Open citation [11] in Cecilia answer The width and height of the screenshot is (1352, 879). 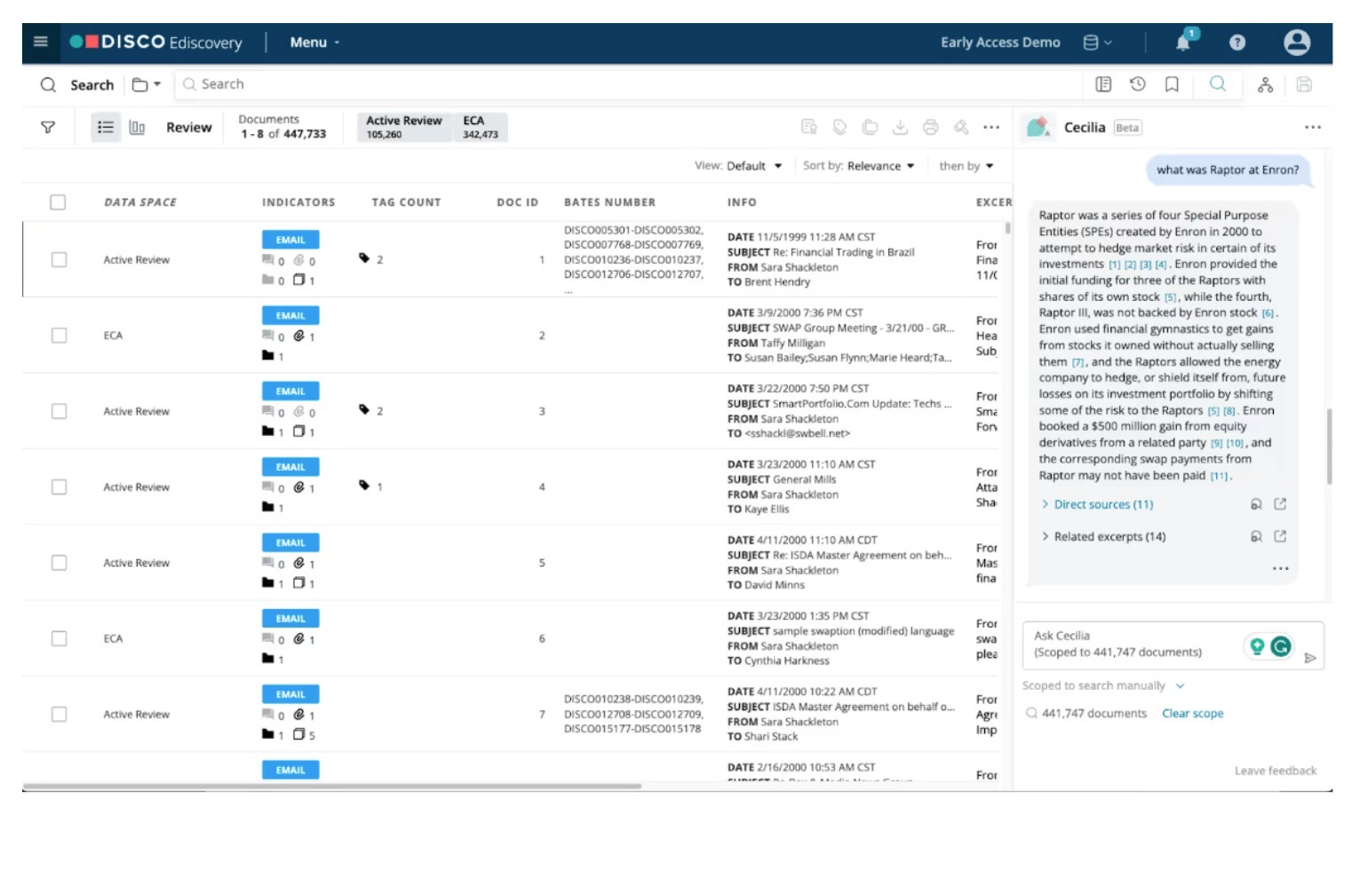click(x=1219, y=476)
